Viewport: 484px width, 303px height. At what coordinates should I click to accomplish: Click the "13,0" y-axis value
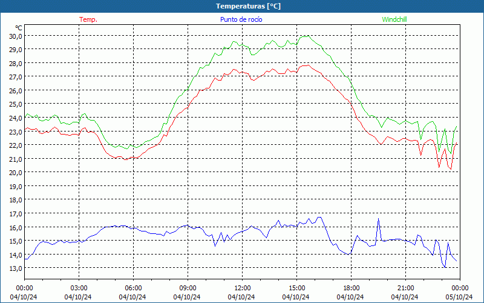point(16,268)
